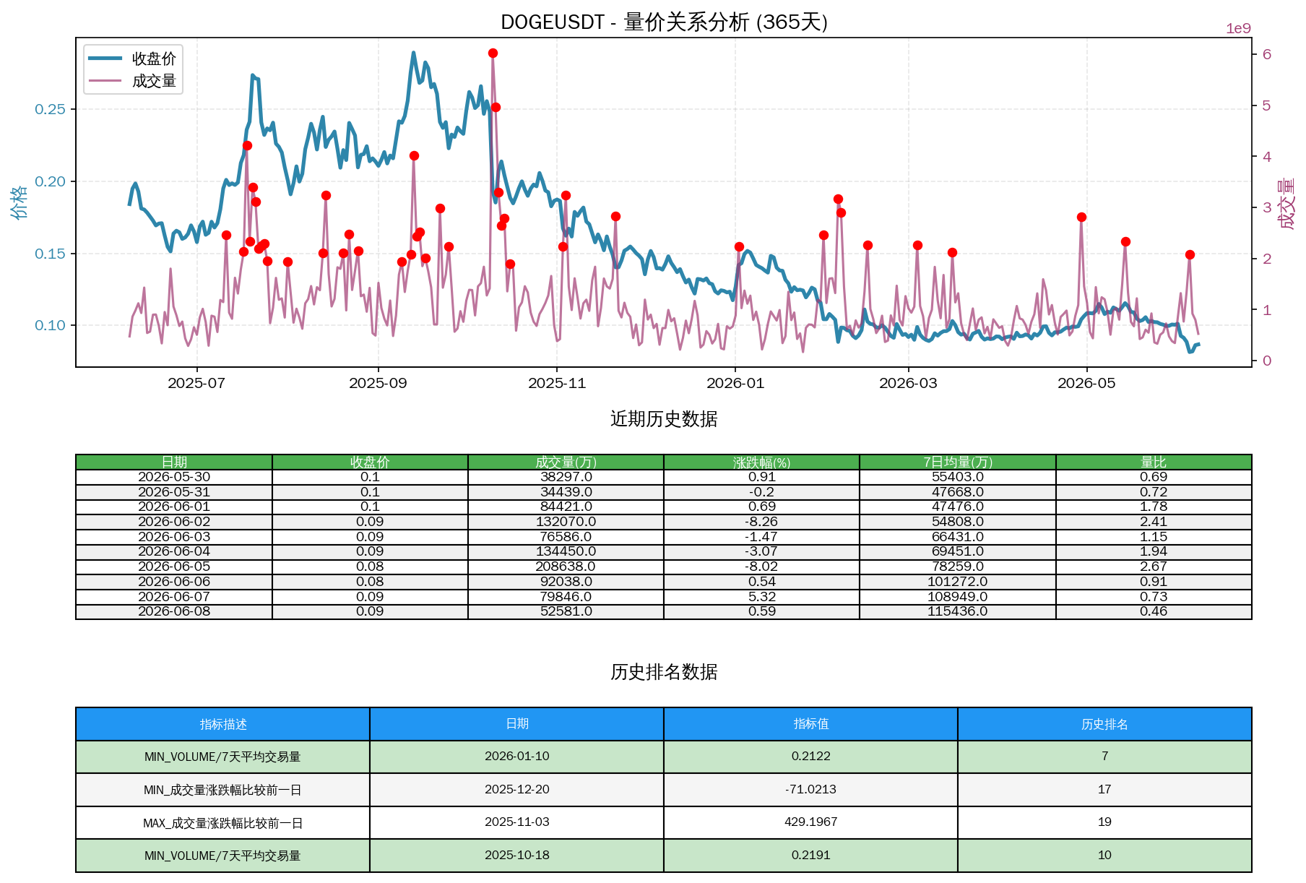Click the 0.2122 indicator value cell

[810, 757]
